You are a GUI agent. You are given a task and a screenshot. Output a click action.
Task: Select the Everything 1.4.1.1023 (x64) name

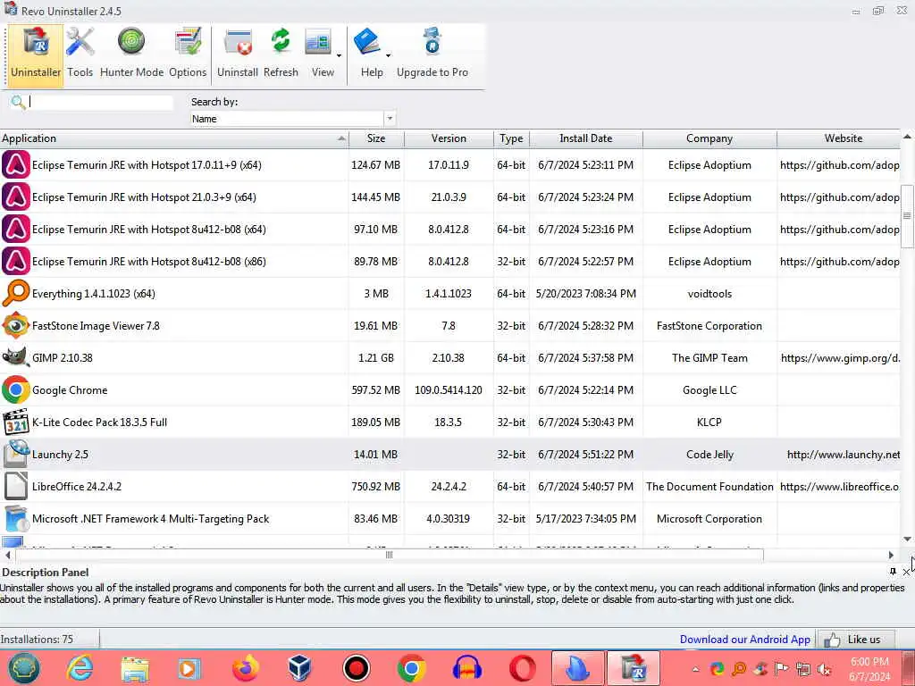93,293
